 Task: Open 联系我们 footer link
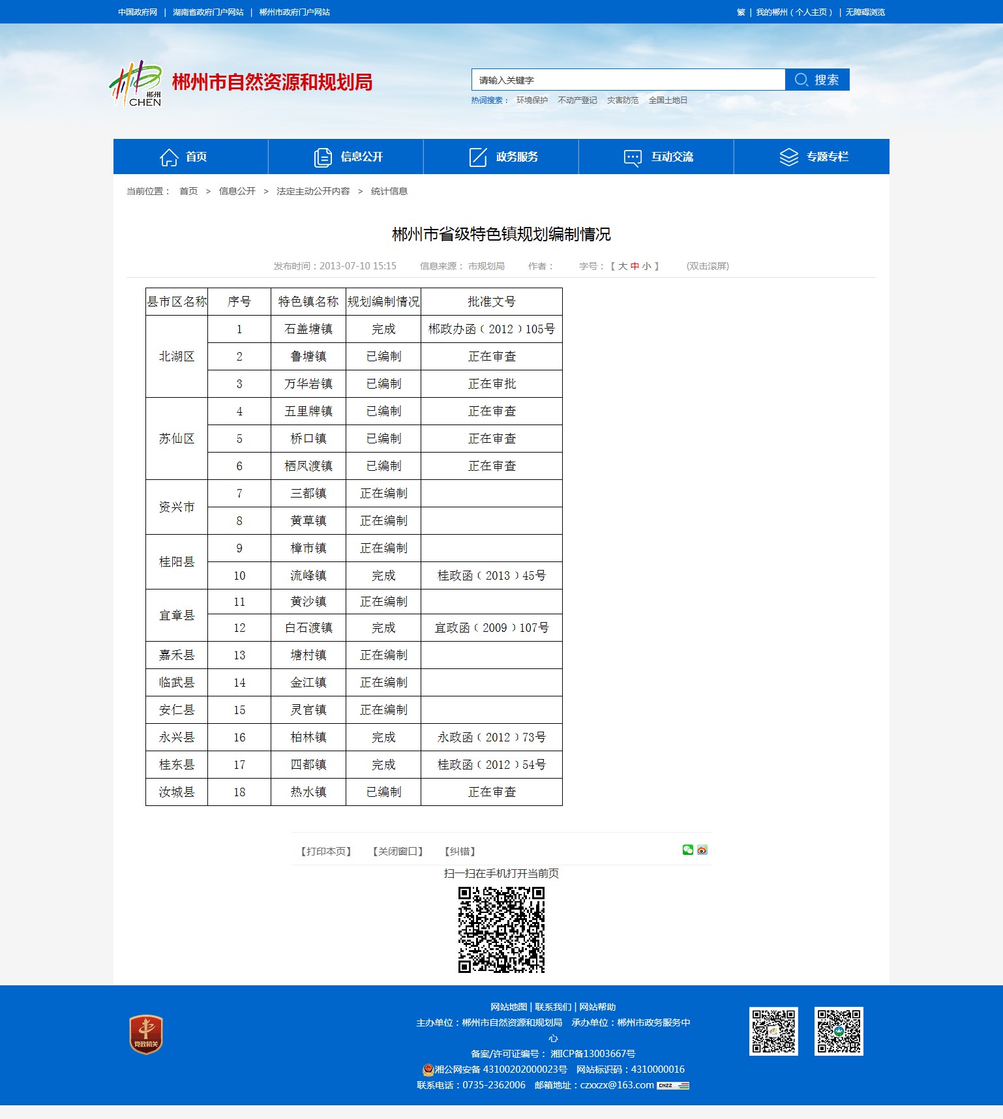coord(553,1007)
